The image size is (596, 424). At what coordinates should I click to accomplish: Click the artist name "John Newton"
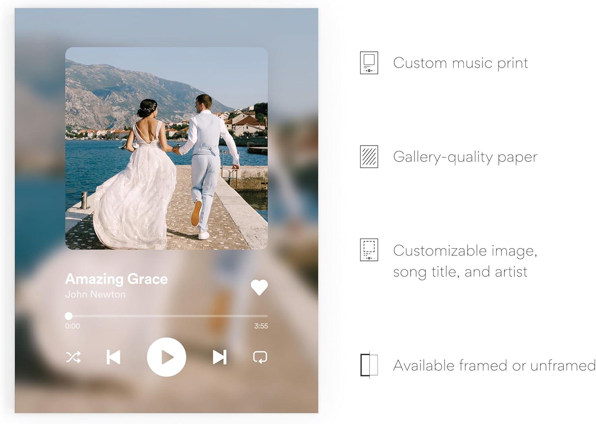coord(95,294)
